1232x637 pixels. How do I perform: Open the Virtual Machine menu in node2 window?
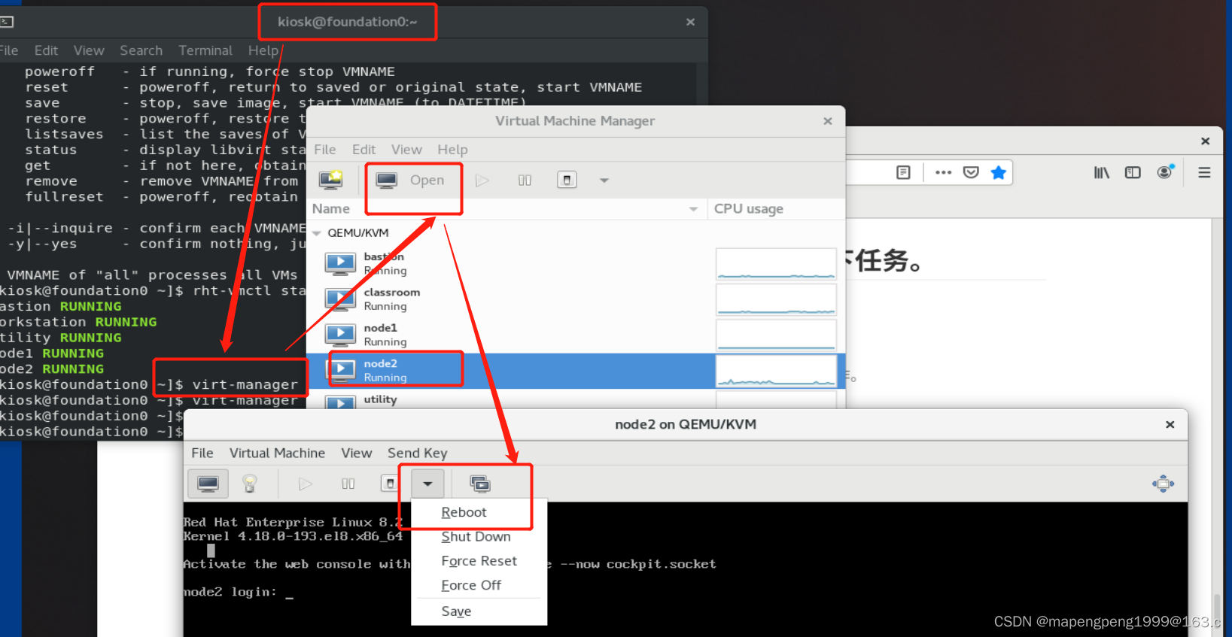coord(277,453)
